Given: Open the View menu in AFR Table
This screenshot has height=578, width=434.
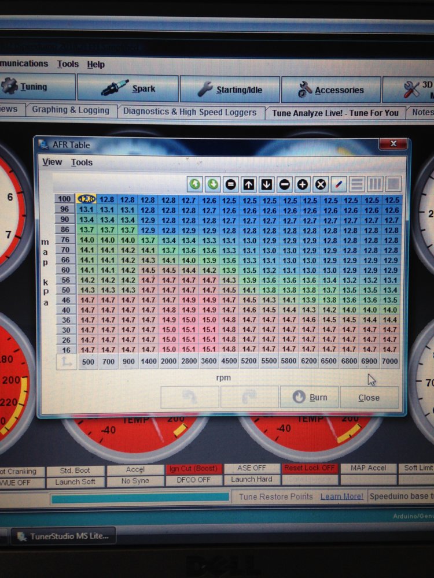Looking at the screenshot, I should click(52, 162).
